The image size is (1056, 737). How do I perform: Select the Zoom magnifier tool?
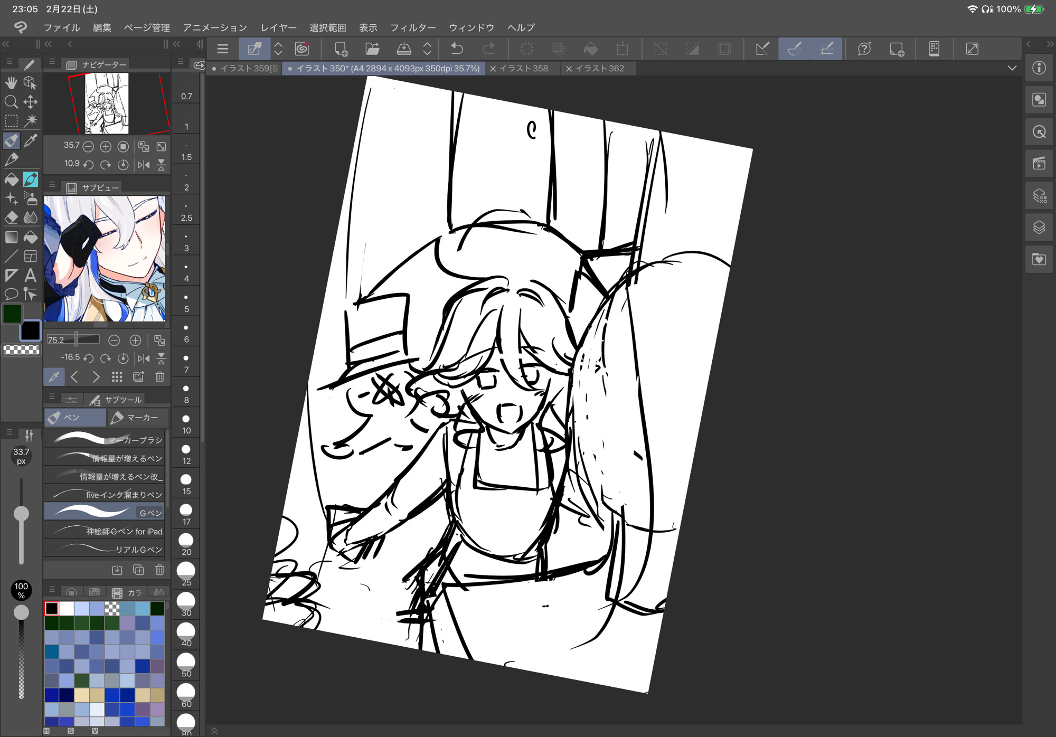pos(11,101)
